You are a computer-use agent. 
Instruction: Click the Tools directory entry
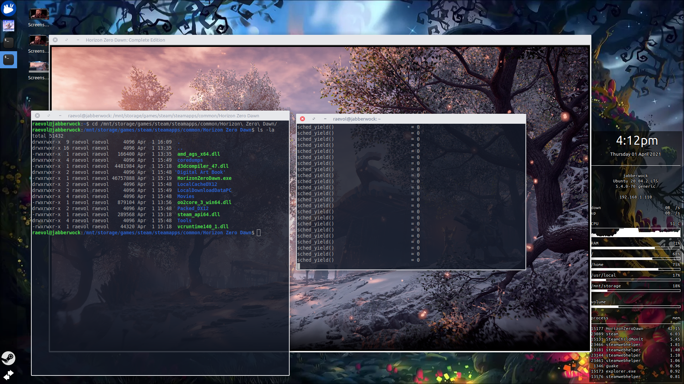coord(185,220)
